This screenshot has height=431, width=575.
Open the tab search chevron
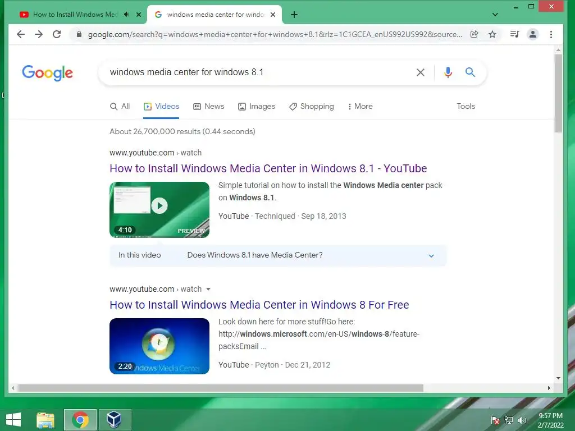[x=495, y=15]
